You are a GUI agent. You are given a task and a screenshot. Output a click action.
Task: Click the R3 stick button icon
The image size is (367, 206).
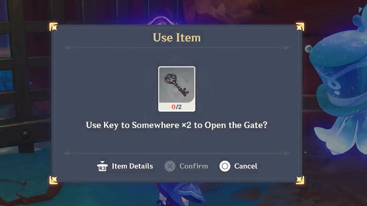click(x=102, y=166)
